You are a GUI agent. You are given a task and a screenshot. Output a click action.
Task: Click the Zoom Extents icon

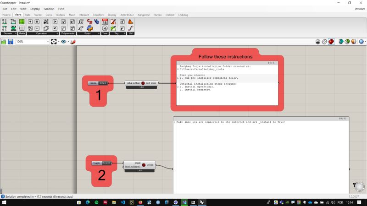point(54,42)
